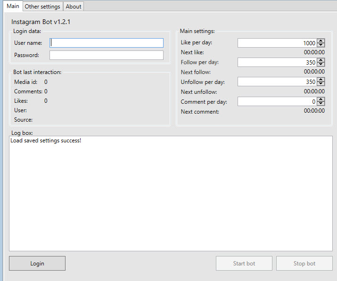Decrease Comment per day with down arrow
Screen dimensions: 337x281
321,103
